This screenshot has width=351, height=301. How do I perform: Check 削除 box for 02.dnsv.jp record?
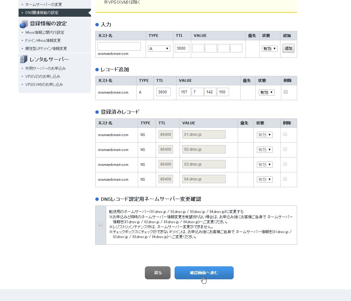[x=285, y=149]
